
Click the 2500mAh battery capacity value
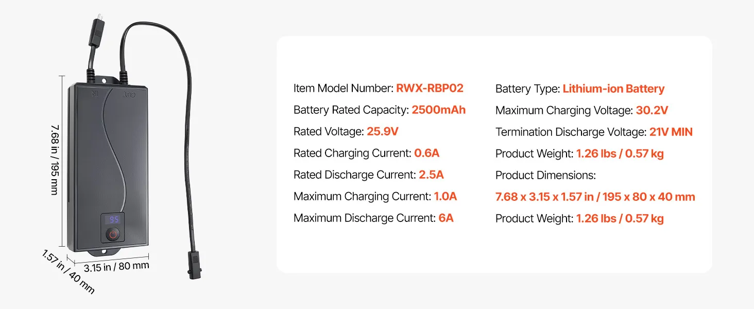tap(438, 110)
